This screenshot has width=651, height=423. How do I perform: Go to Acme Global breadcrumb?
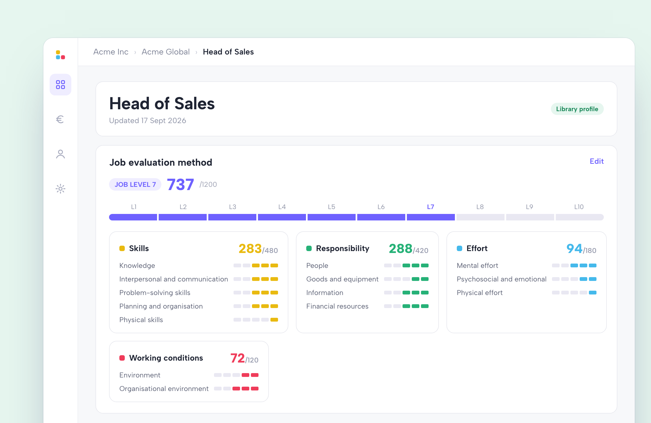pyautogui.click(x=165, y=52)
